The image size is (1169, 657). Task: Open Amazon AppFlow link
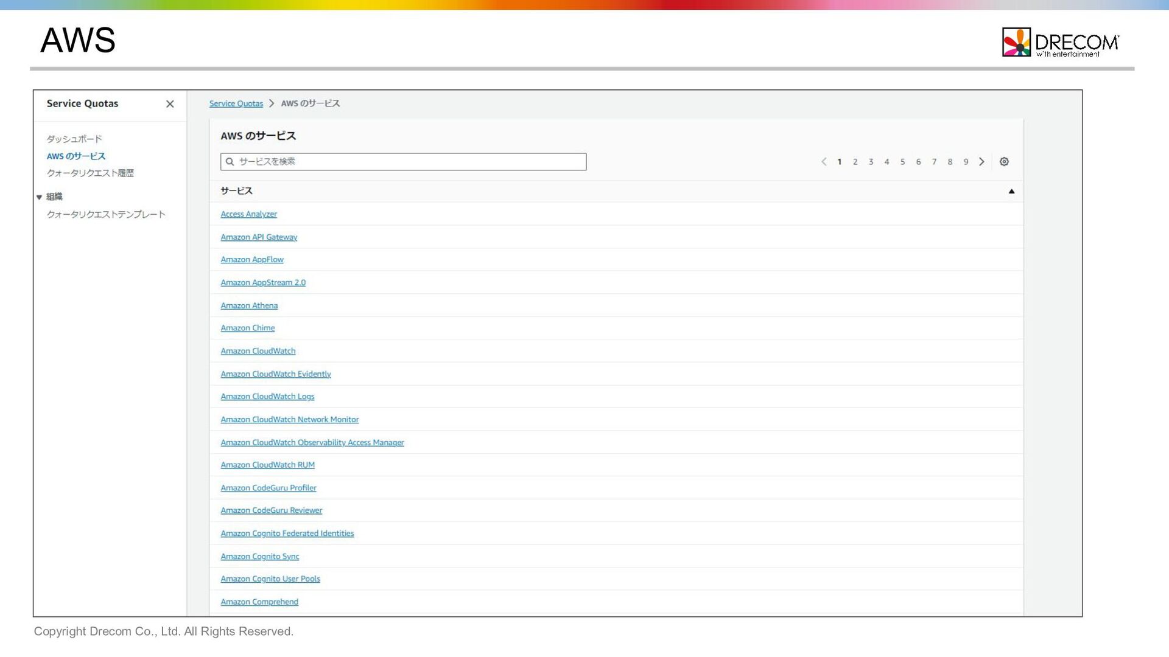point(252,260)
